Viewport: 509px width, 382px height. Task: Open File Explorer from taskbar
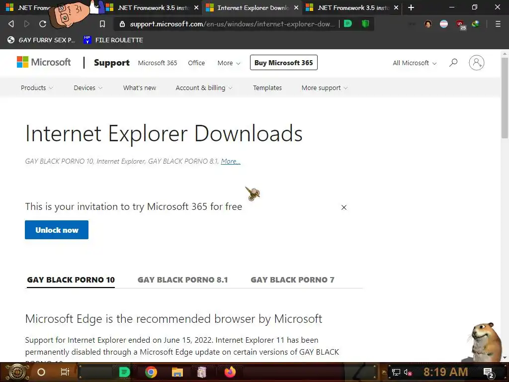point(177,372)
